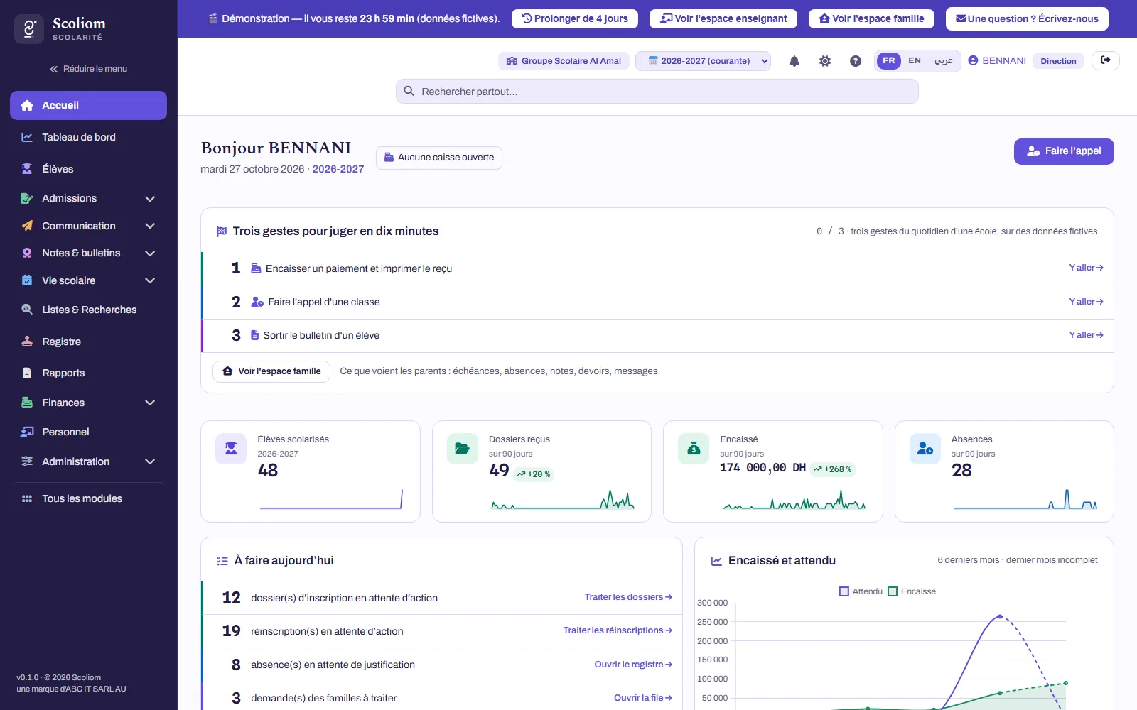Image resolution: width=1137 pixels, height=710 pixels.
Task: Click the help question mark icon
Action: (856, 61)
